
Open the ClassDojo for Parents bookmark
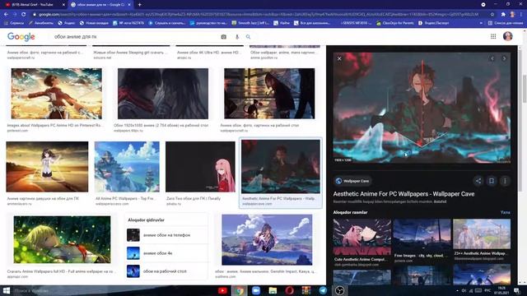pyautogui.click(x=395, y=23)
